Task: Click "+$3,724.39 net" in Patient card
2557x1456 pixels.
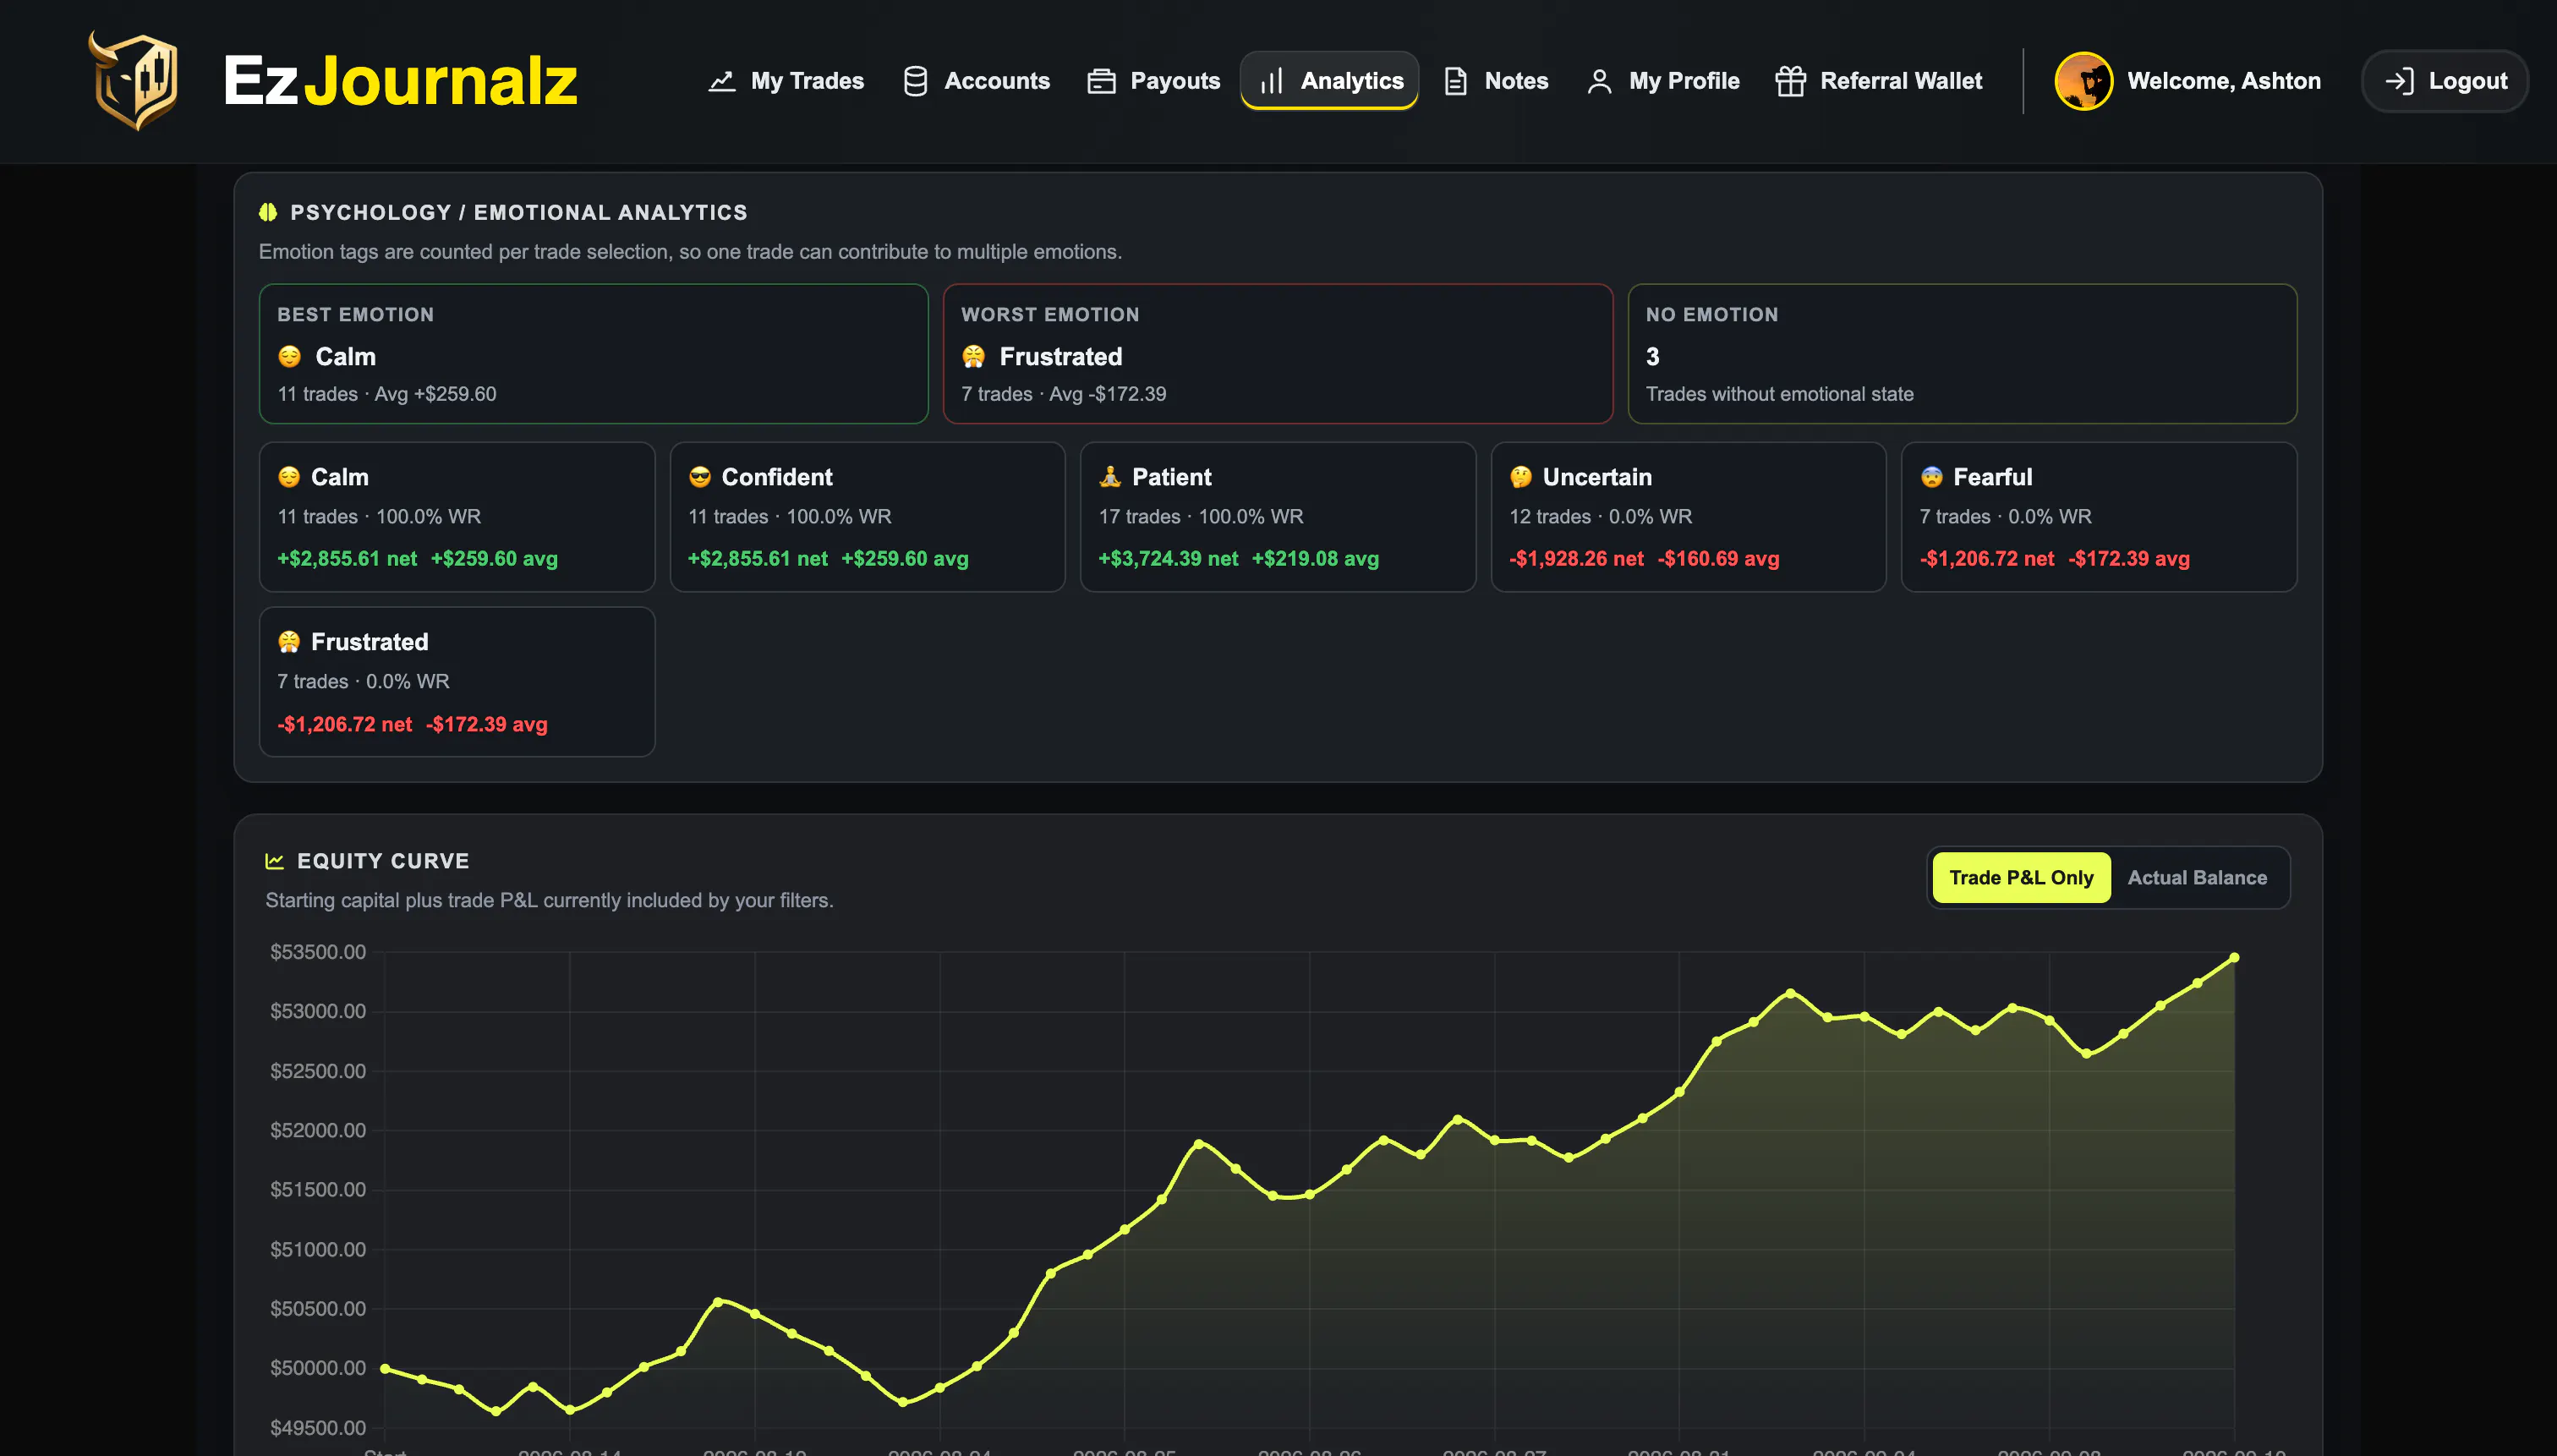Action: (1168, 559)
